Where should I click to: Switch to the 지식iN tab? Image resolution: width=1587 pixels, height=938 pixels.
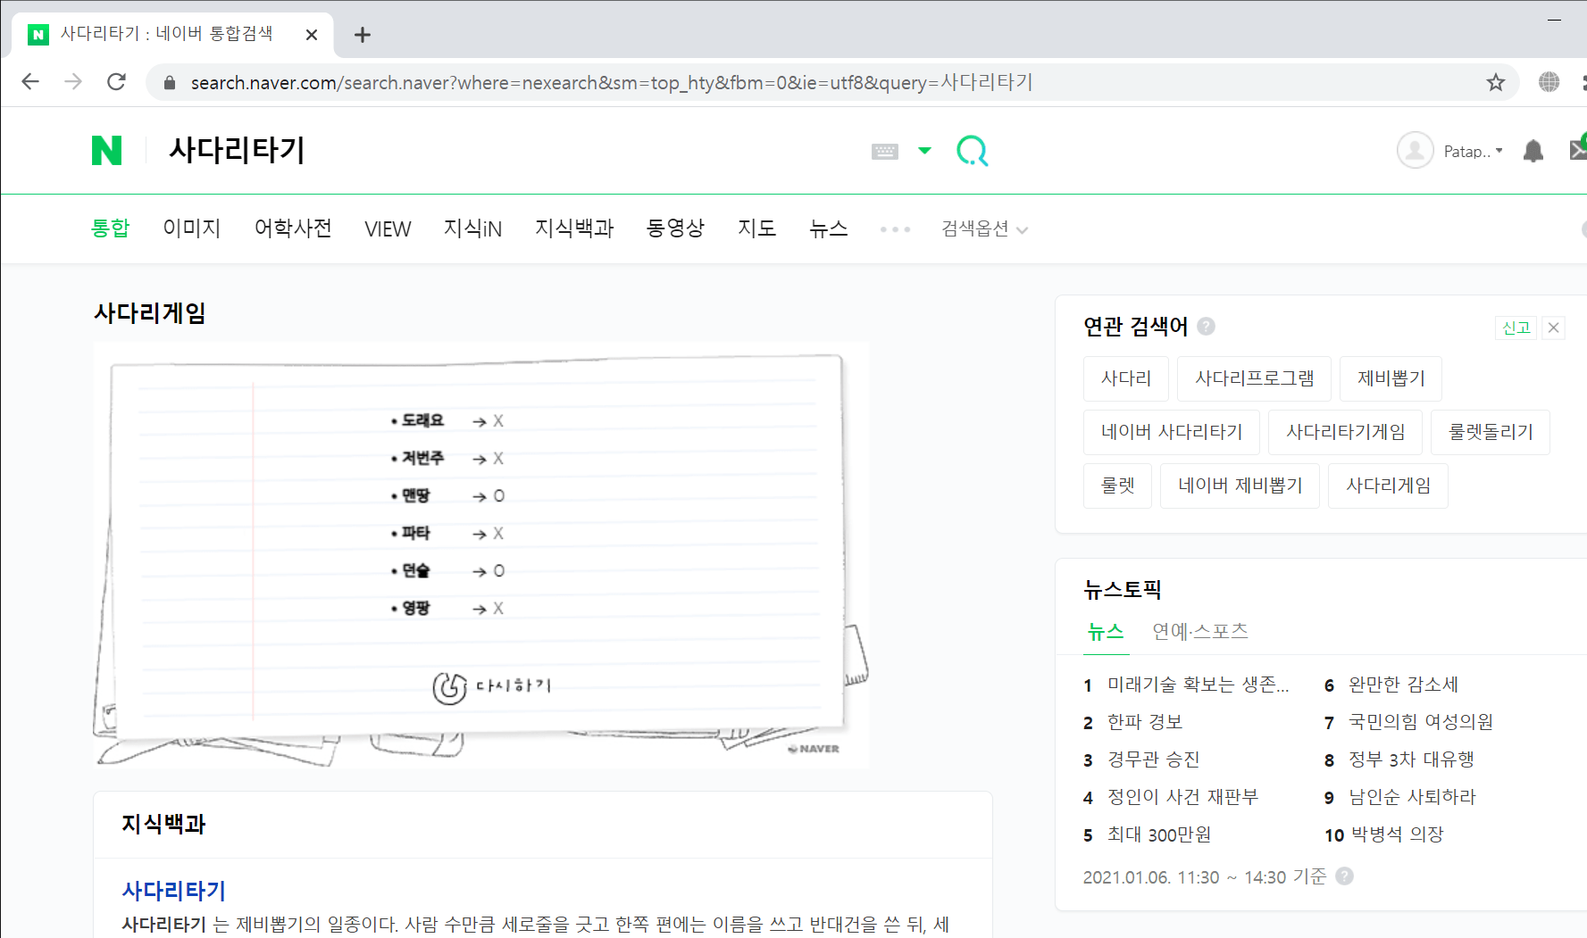coord(472,228)
